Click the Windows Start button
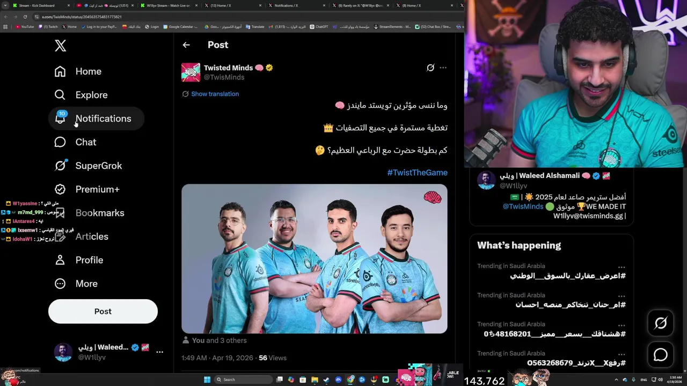Image resolution: width=687 pixels, height=386 pixels. [x=207, y=380]
